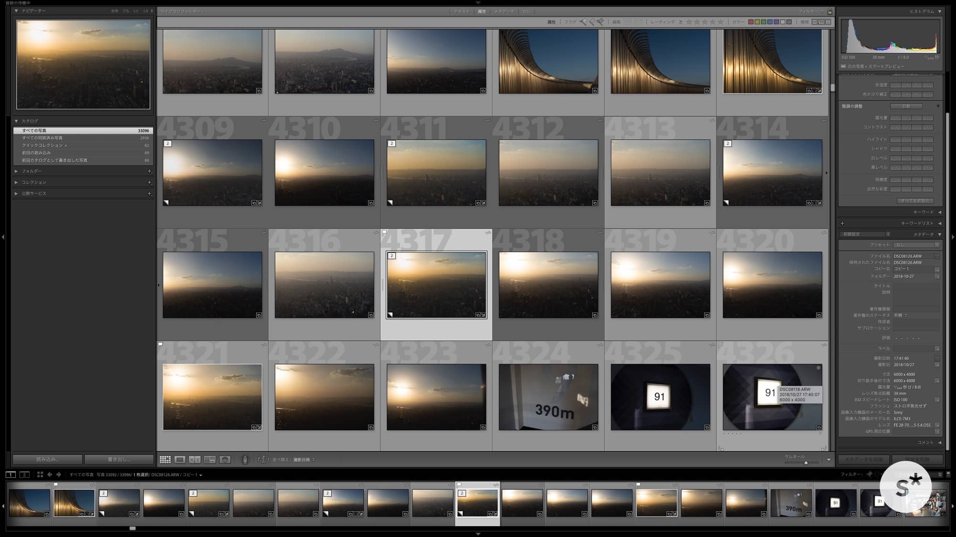Click the 書き出し export button
Image resolution: width=956 pixels, height=537 pixels.
119,460
